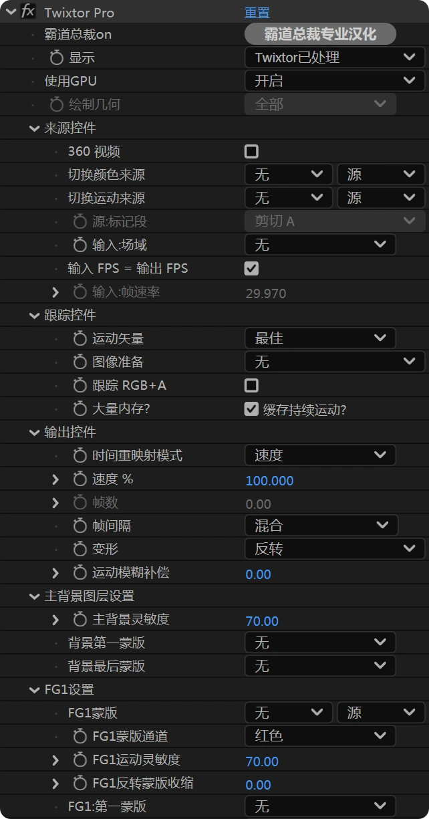Screen dimensions: 429x819
Task: Enable the stopwatch for 运动模糊补偿
Action: click(x=80, y=572)
